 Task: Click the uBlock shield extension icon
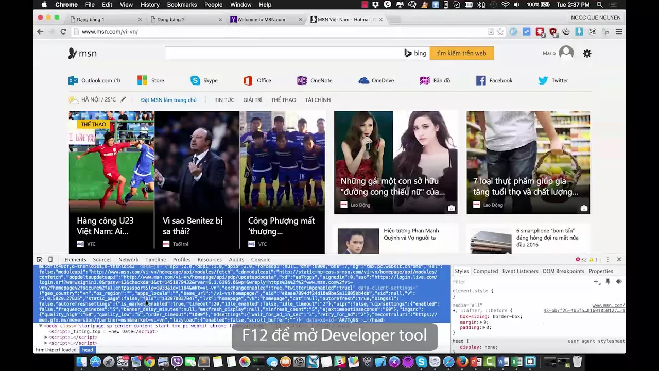553,32
